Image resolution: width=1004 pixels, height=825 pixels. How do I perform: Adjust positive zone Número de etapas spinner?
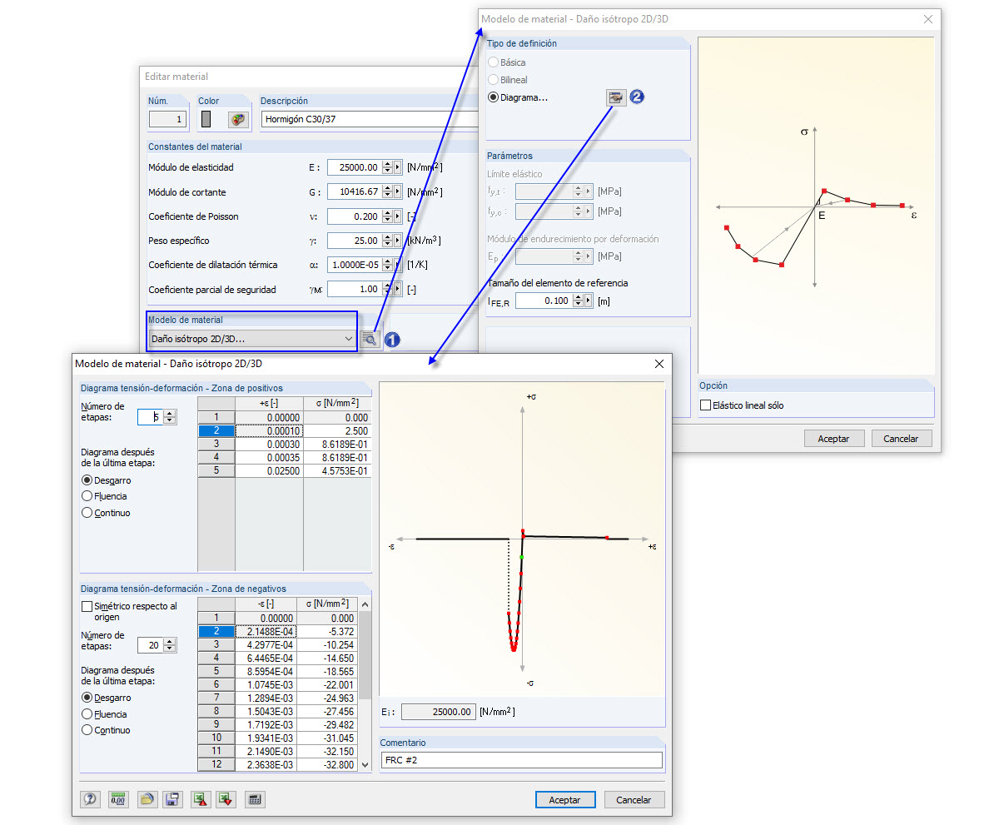click(170, 417)
